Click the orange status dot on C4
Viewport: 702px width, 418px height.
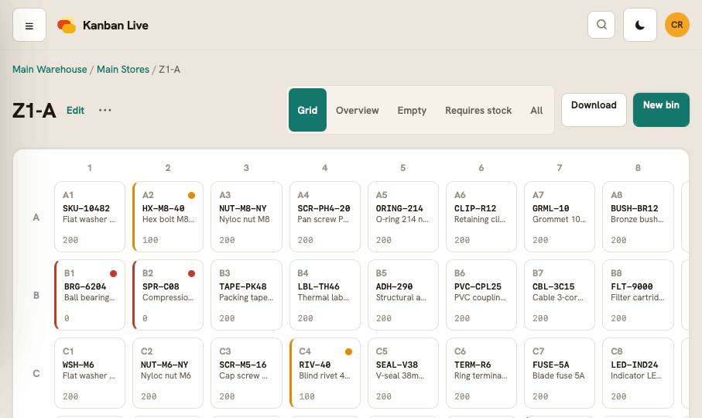pos(349,351)
